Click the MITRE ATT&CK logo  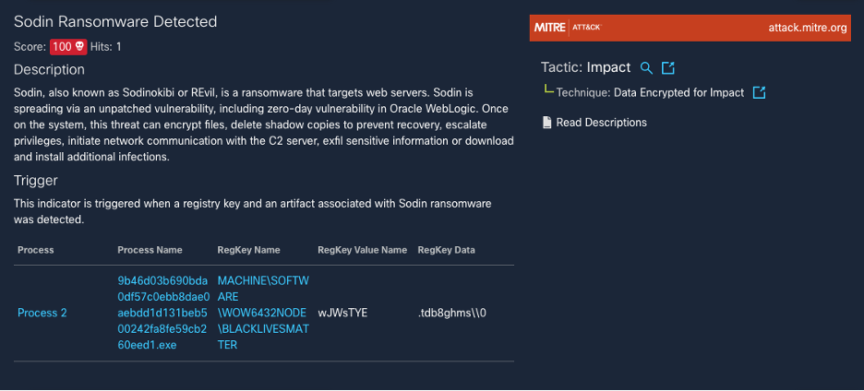coord(567,28)
